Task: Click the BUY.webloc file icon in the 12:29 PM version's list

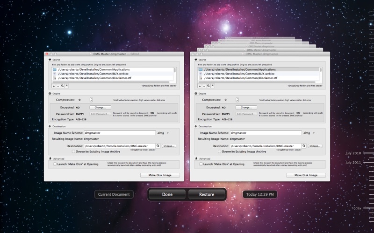Action: [201, 74]
